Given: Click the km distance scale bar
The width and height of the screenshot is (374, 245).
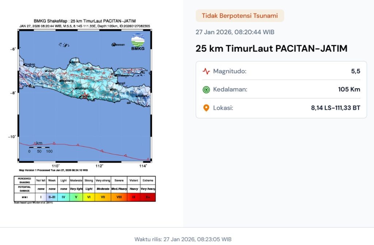Looking at the screenshot, I should point(39,147).
